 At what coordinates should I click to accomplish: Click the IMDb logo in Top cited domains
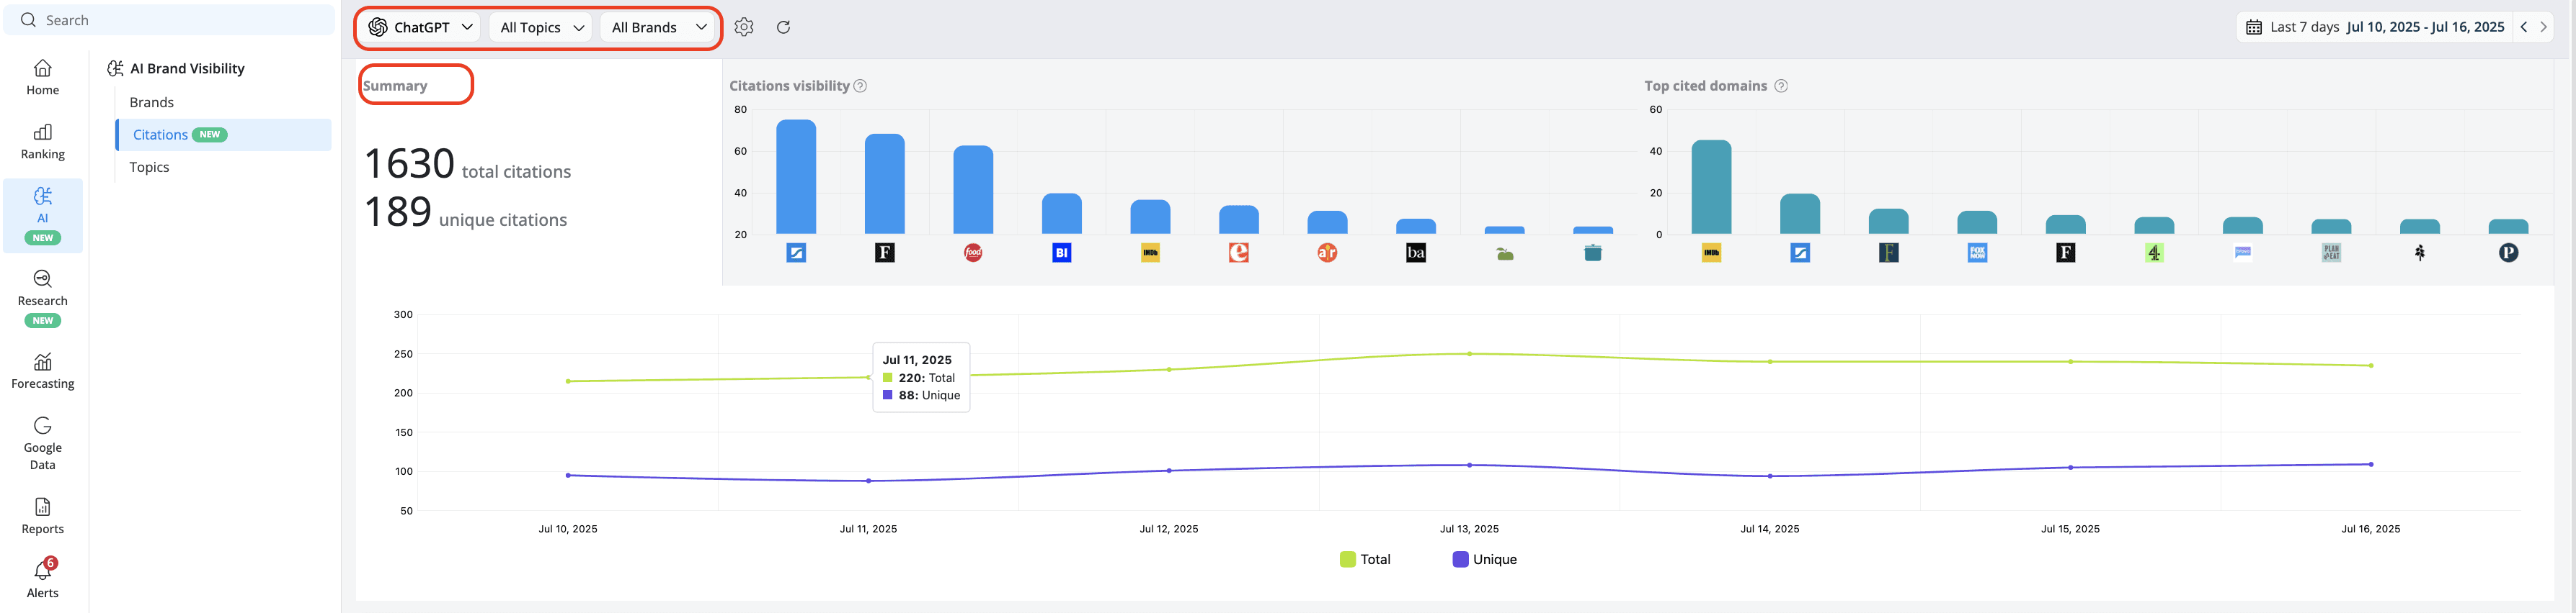[x=1712, y=253]
